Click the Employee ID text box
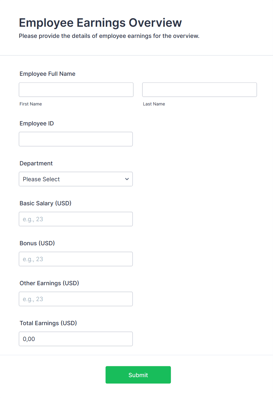 pos(76,139)
